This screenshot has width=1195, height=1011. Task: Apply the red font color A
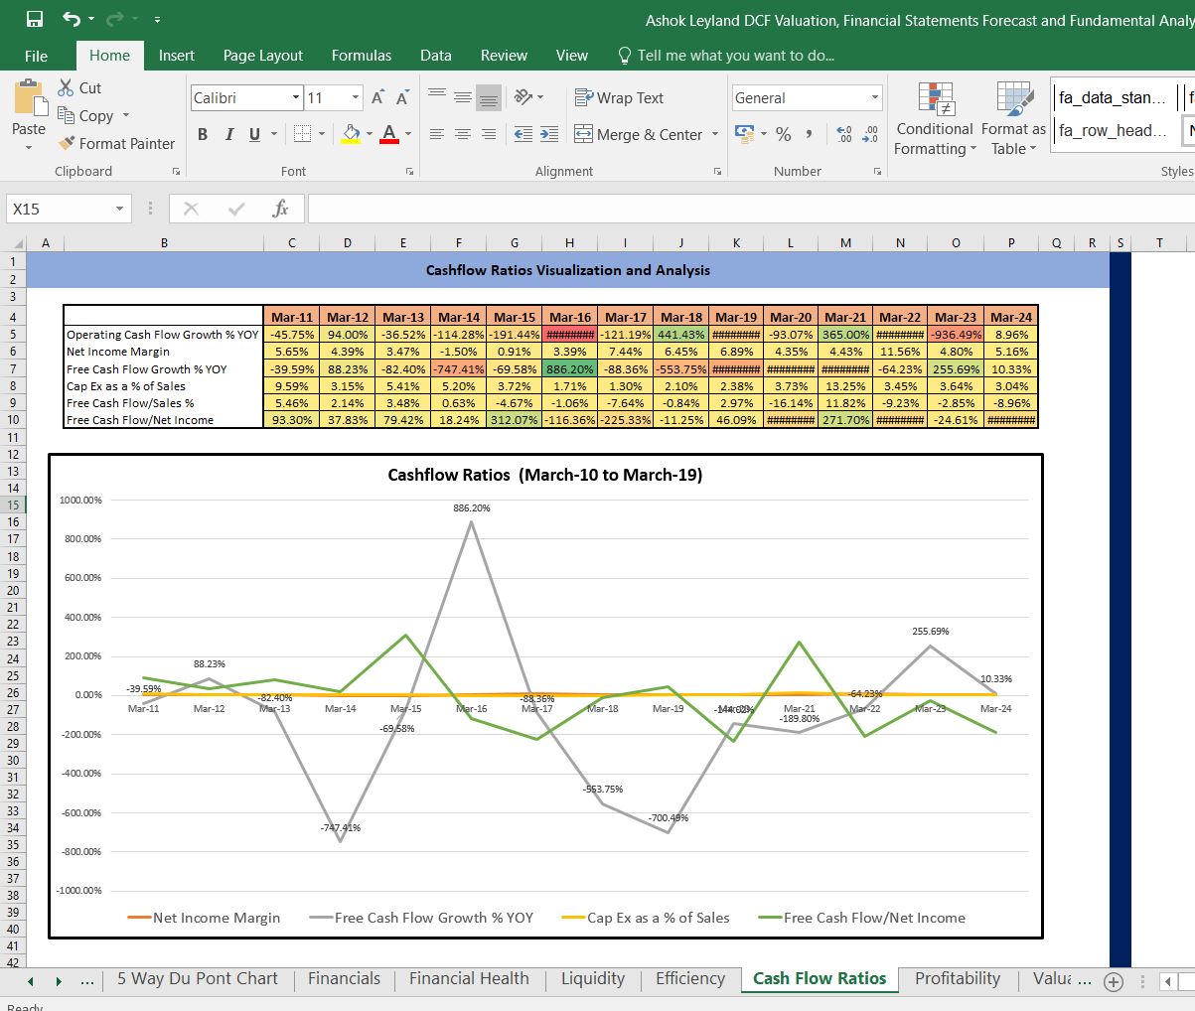point(388,134)
